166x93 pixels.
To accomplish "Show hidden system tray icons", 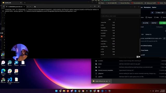I will pyautogui.click(x=151, y=91).
